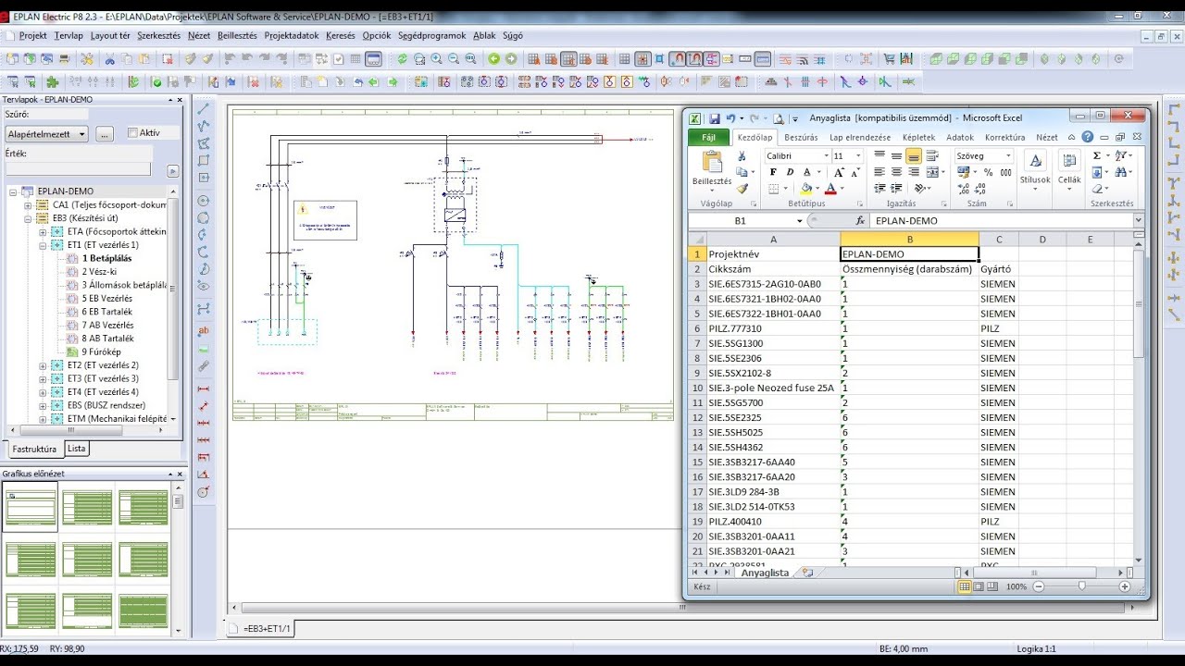Click the zoom out magnifier icon
Viewport: 1185px width, 666px height.
coord(453,58)
